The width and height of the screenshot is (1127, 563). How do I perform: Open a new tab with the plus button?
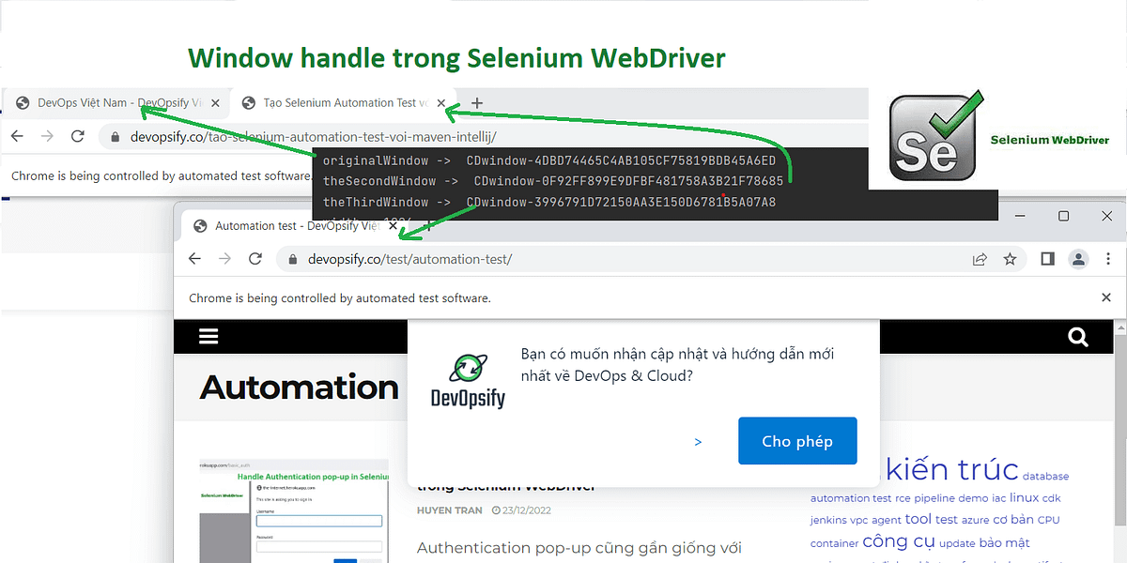tap(476, 102)
